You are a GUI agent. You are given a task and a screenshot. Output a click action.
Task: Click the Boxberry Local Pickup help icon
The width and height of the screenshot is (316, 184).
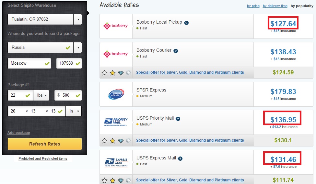click(x=186, y=23)
